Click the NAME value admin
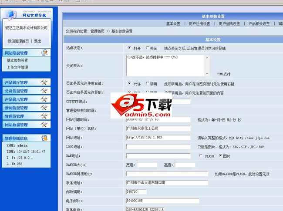283x211 pixels. click(22, 145)
